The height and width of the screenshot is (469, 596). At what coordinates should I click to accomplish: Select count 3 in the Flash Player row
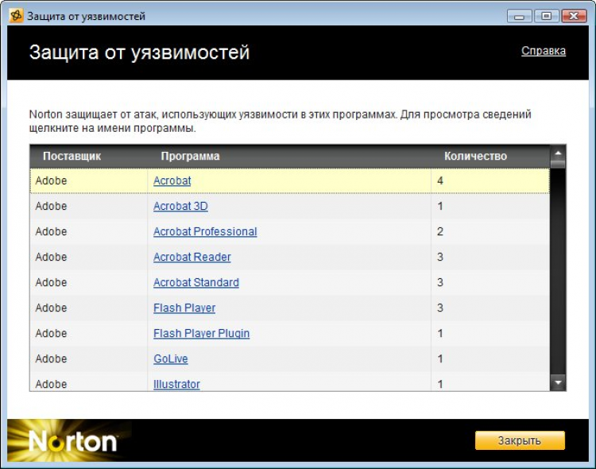click(440, 308)
